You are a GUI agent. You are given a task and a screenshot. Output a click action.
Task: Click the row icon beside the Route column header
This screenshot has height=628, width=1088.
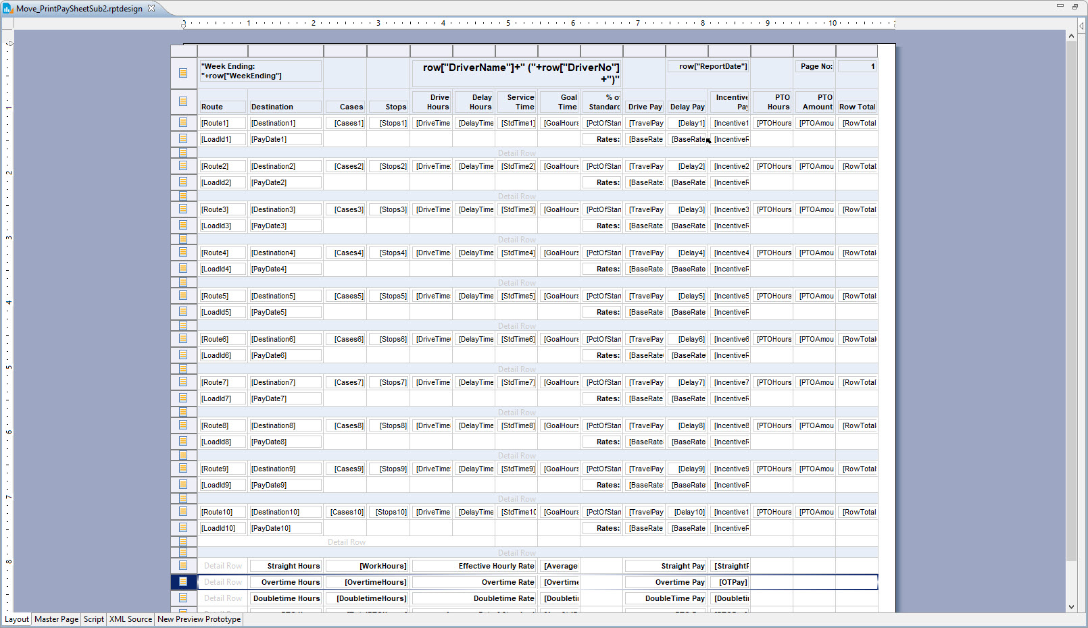[183, 101]
